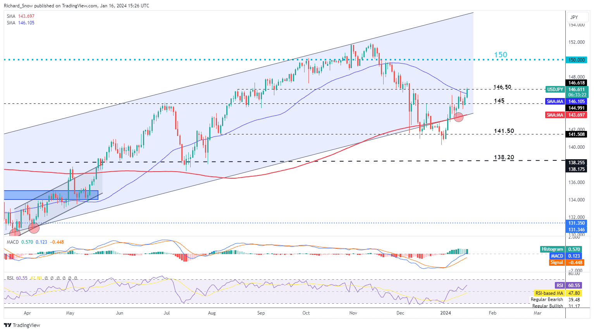Click the Apr label on time axis
Screen dimensions: 594x332
(x=27, y=313)
